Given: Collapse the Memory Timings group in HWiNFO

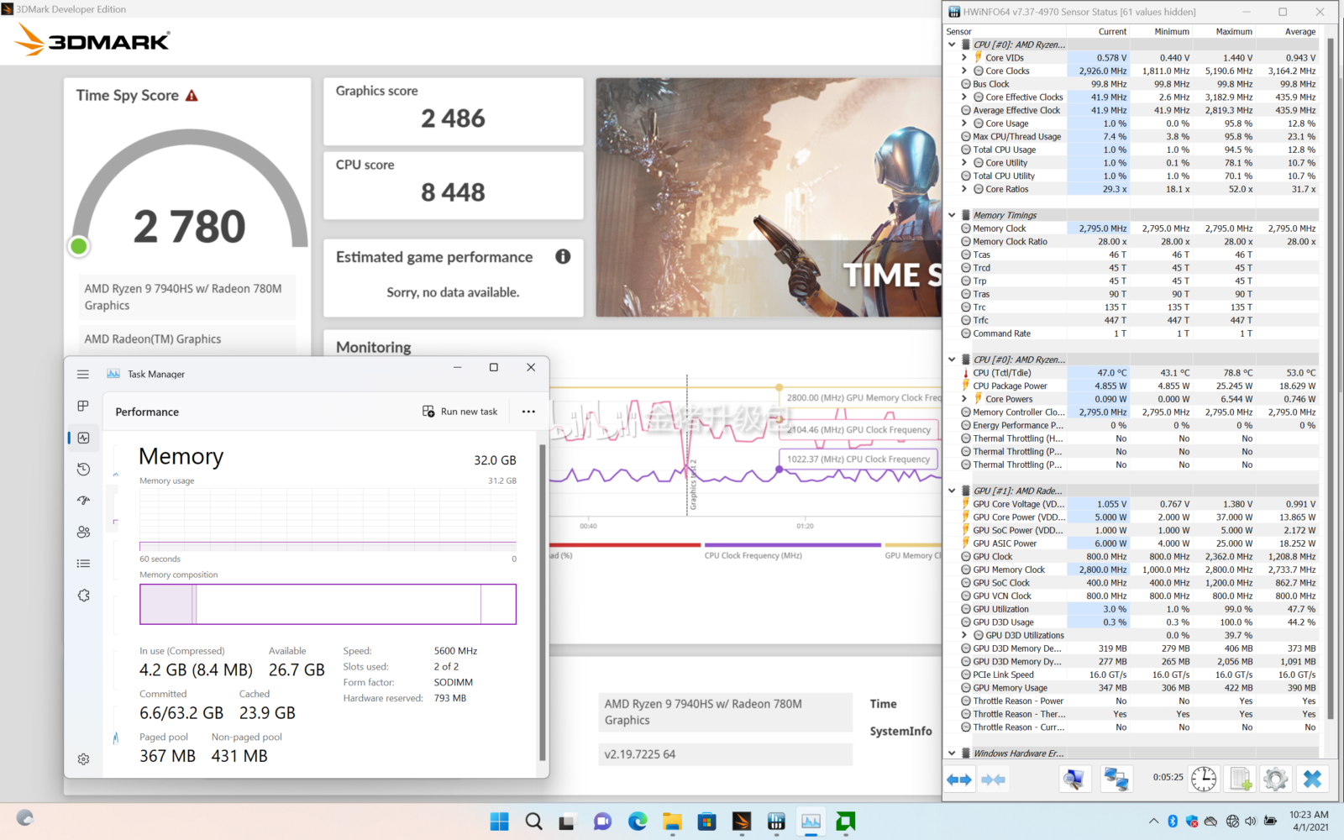Looking at the screenshot, I should (952, 214).
